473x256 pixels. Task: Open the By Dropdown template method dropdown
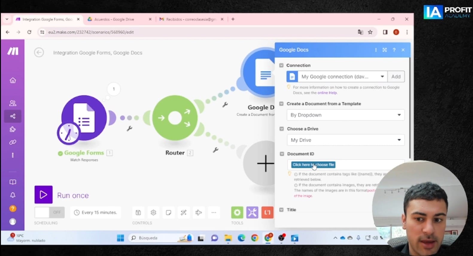click(x=346, y=115)
